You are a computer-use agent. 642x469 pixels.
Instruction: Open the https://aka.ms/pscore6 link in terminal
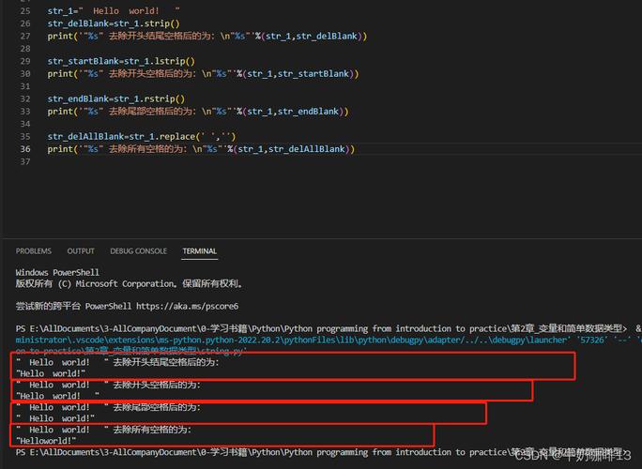tap(187, 306)
